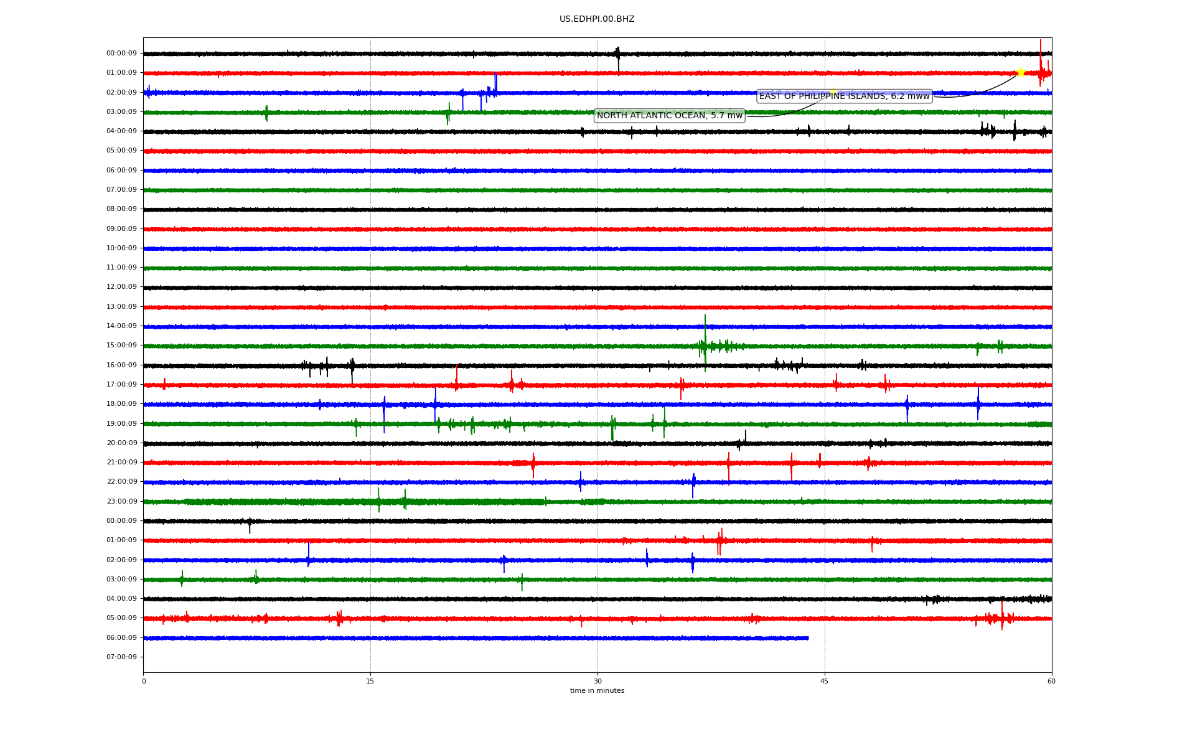Click the 'time in minutes' axis label
This screenshot has width=1195, height=747.
(x=597, y=691)
